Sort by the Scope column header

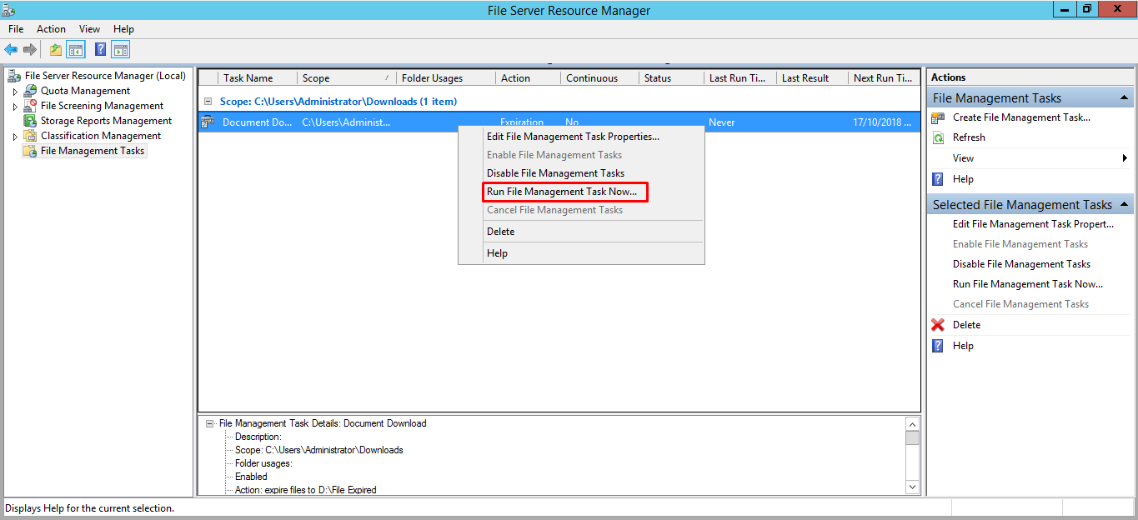click(x=347, y=78)
